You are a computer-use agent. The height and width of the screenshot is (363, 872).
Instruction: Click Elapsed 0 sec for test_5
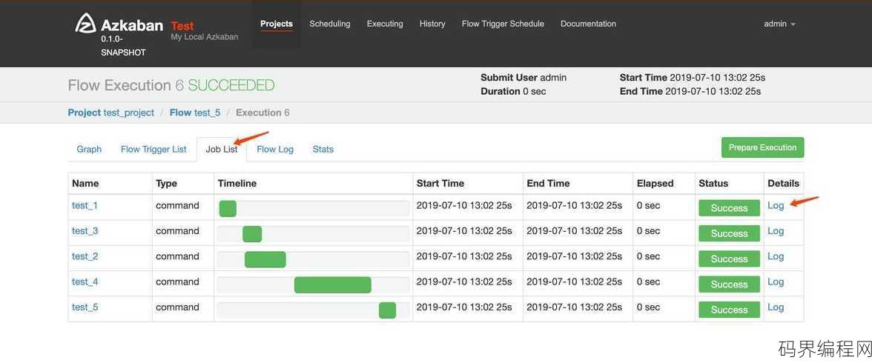click(648, 307)
